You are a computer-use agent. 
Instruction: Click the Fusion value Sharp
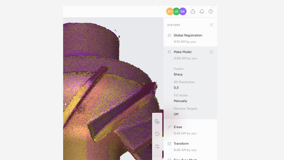pos(178,74)
